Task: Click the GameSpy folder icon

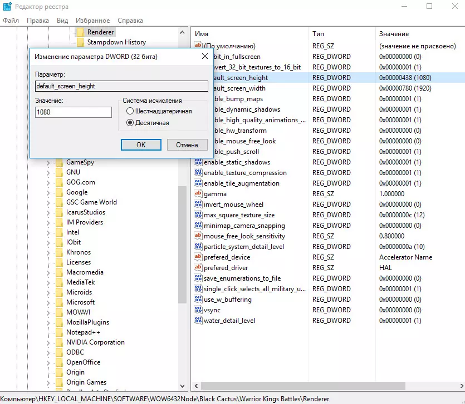Action: coord(60,162)
